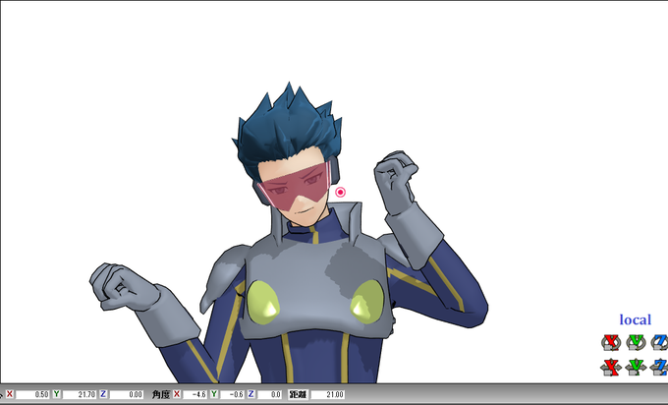Click angle Y value -0.6 field
Image resolution: width=668 pixels, height=405 pixels.
[232, 395]
